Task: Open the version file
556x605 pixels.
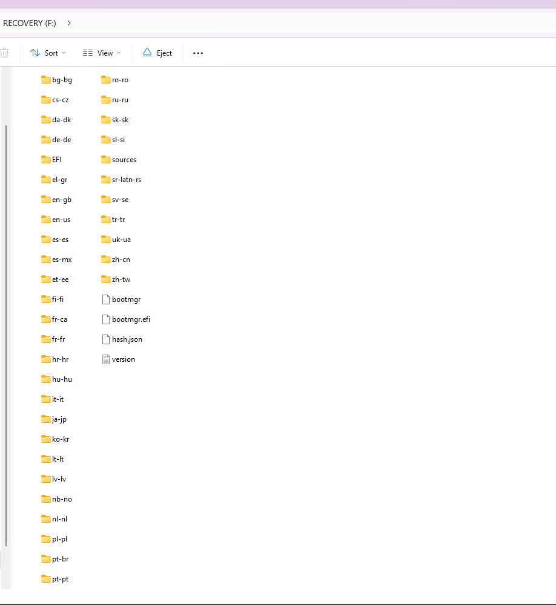Action: [x=122, y=359]
